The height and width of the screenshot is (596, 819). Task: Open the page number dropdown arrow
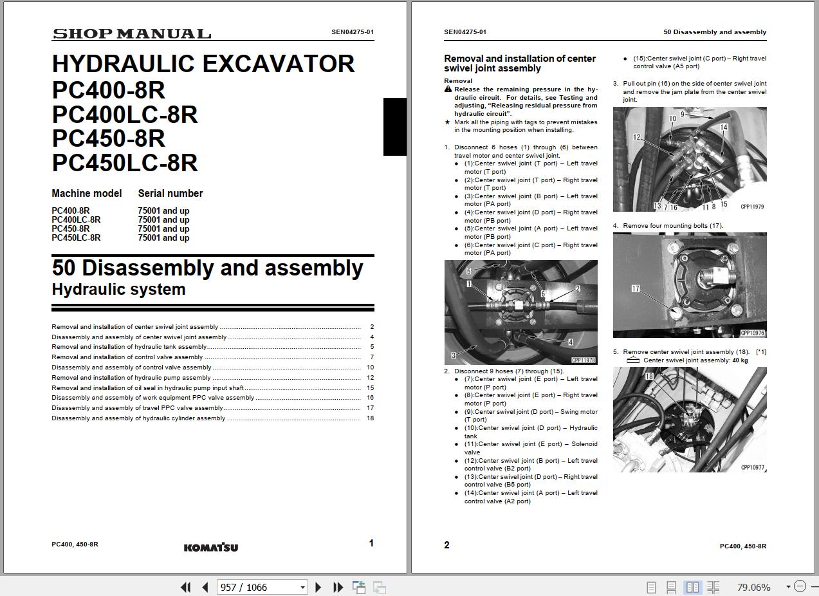[302, 587]
